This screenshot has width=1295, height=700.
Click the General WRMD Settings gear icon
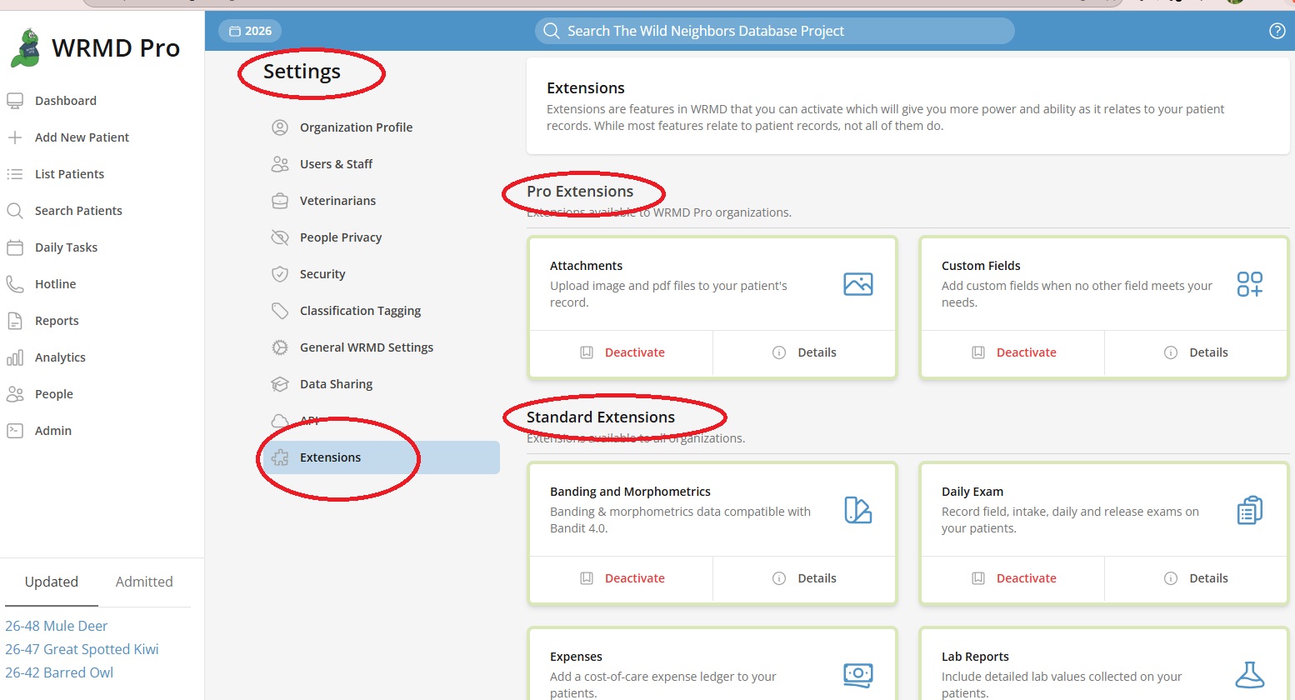pyautogui.click(x=280, y=347)
